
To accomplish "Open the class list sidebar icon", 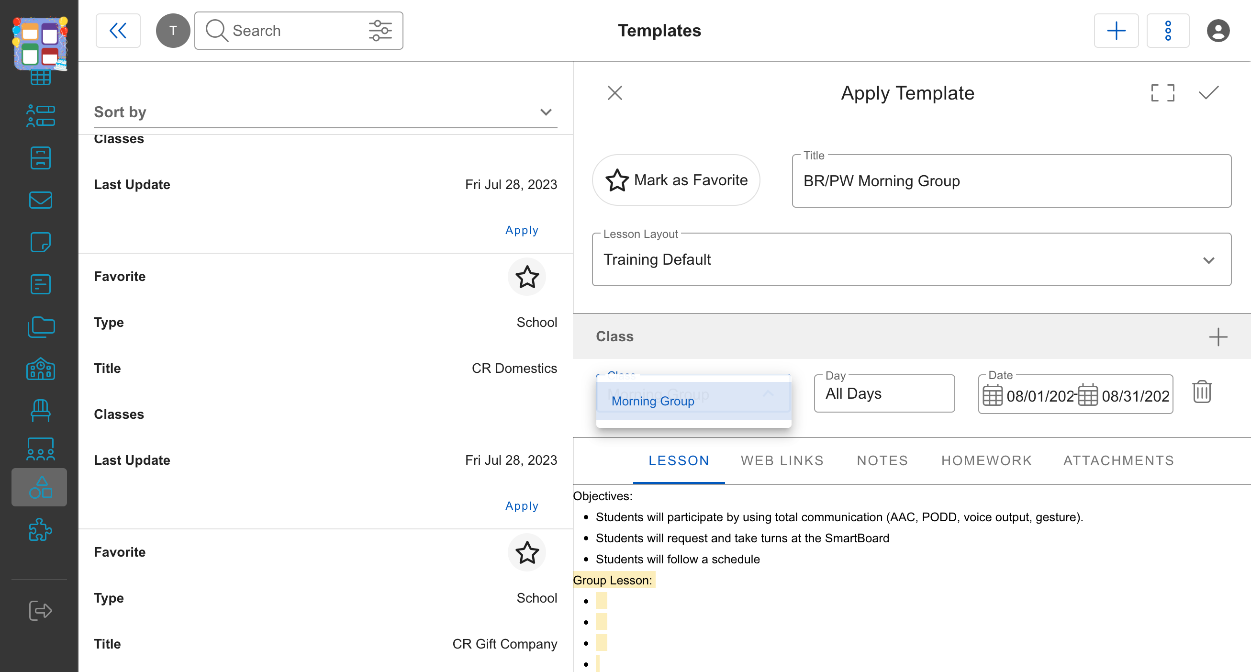I will pyautogui.click(x=40, y=115).
